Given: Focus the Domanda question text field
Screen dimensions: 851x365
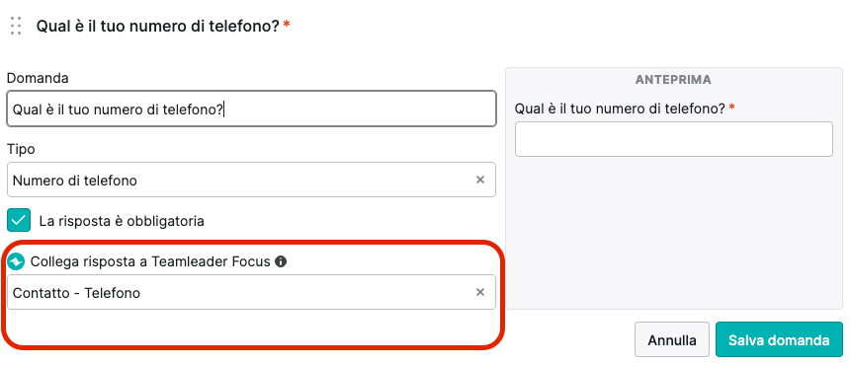Looking at the screenshot, I should click(x=251, y=109).
